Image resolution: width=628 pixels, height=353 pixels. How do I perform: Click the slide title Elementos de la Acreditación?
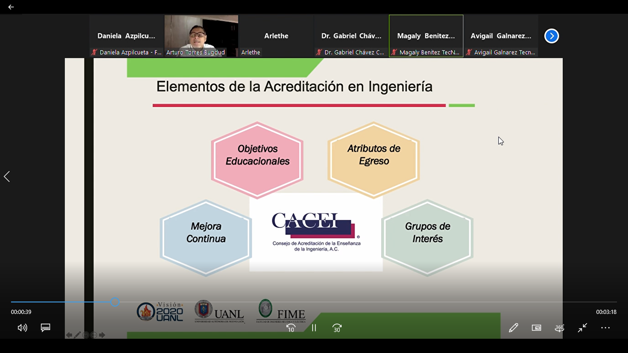tap(294, 86)
